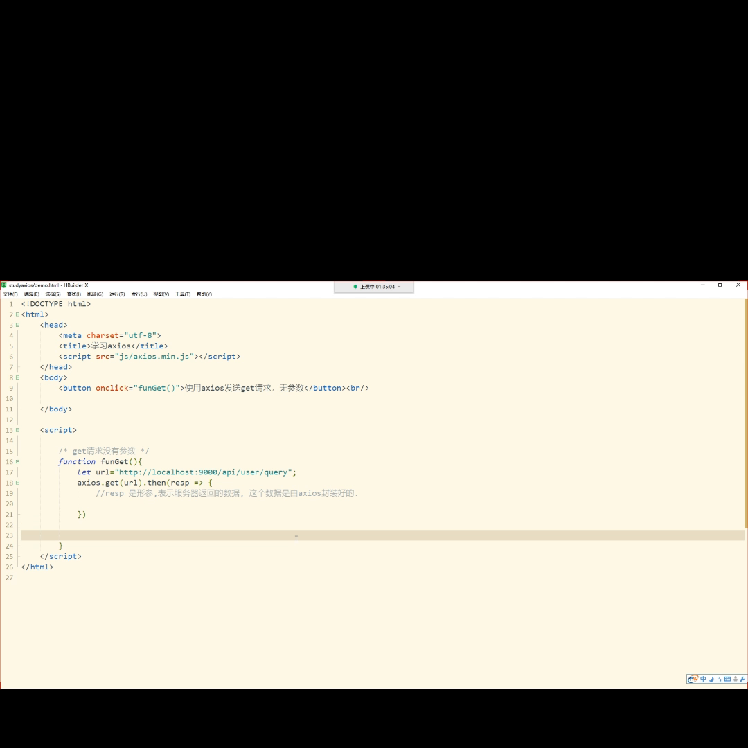Click the input method logo icon
This screenshot has height=748, width=748.
click(x=693, y=679)
